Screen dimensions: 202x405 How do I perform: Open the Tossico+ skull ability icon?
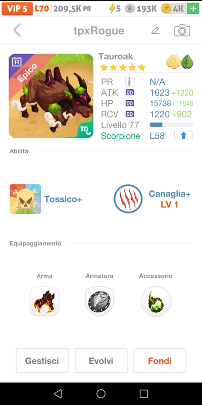tap(25, 199)
